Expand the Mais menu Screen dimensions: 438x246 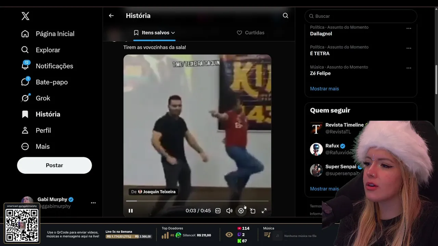coord(35,146)
